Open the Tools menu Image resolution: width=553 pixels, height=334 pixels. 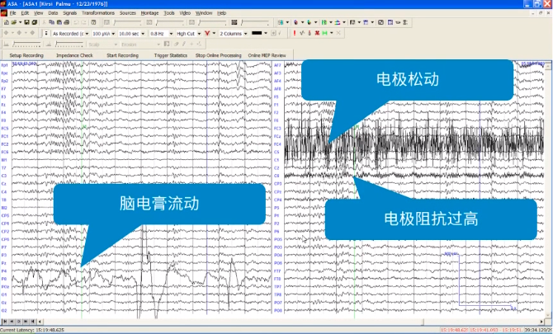(169, 13)
